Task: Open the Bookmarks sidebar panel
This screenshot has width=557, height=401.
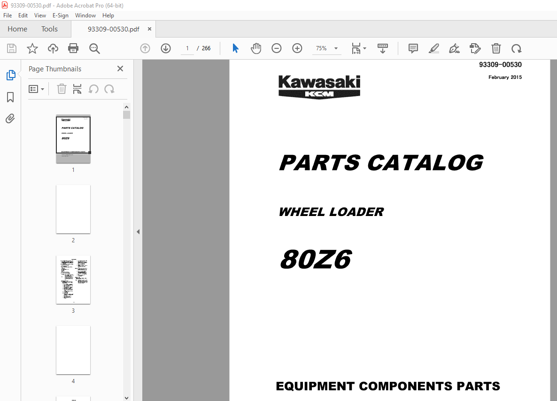Action: pos(10,97)
